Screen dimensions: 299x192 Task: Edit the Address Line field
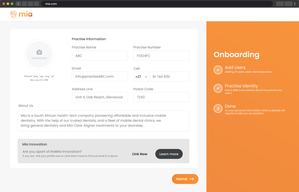[100, 97]
